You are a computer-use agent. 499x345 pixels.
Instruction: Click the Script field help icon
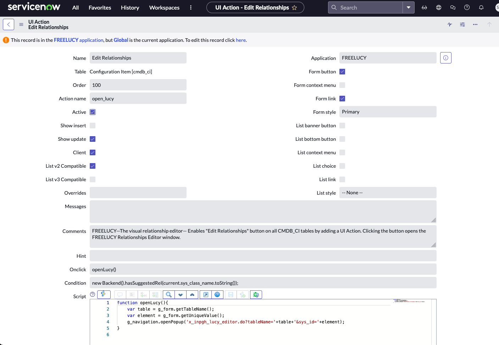(x=93, y=294)
